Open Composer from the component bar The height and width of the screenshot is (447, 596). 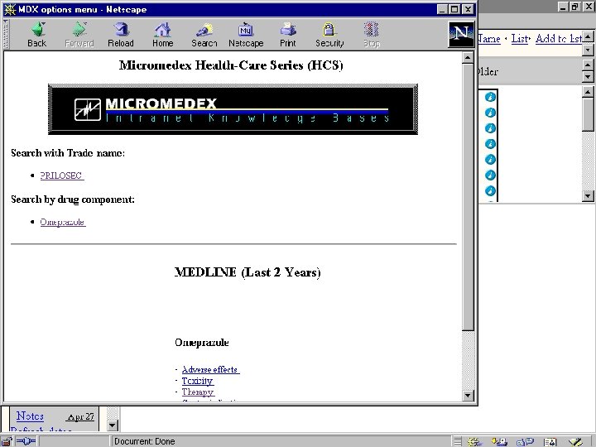576,442
